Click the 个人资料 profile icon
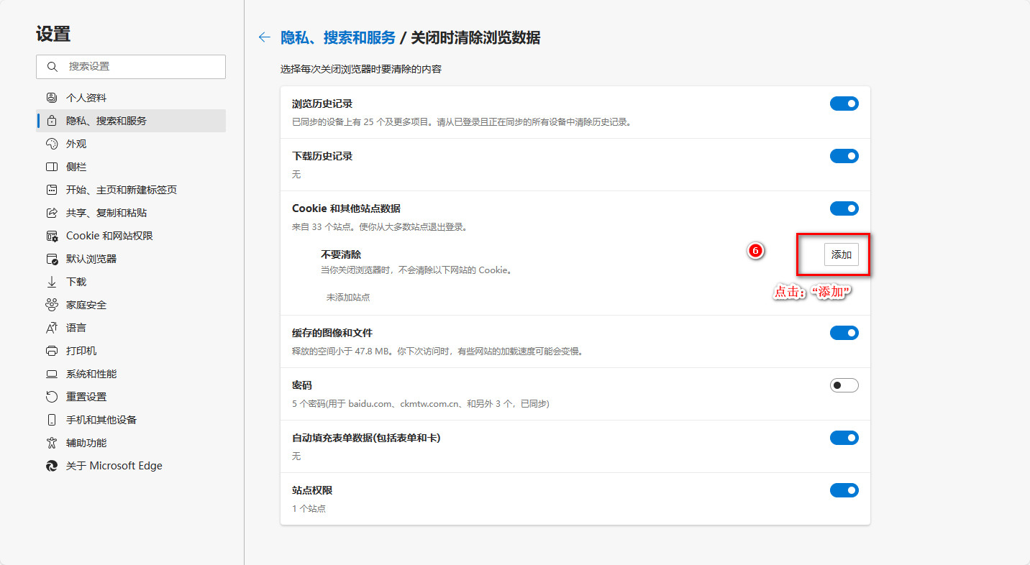The width and height of the screenshot is (1030, 565). 52,98
